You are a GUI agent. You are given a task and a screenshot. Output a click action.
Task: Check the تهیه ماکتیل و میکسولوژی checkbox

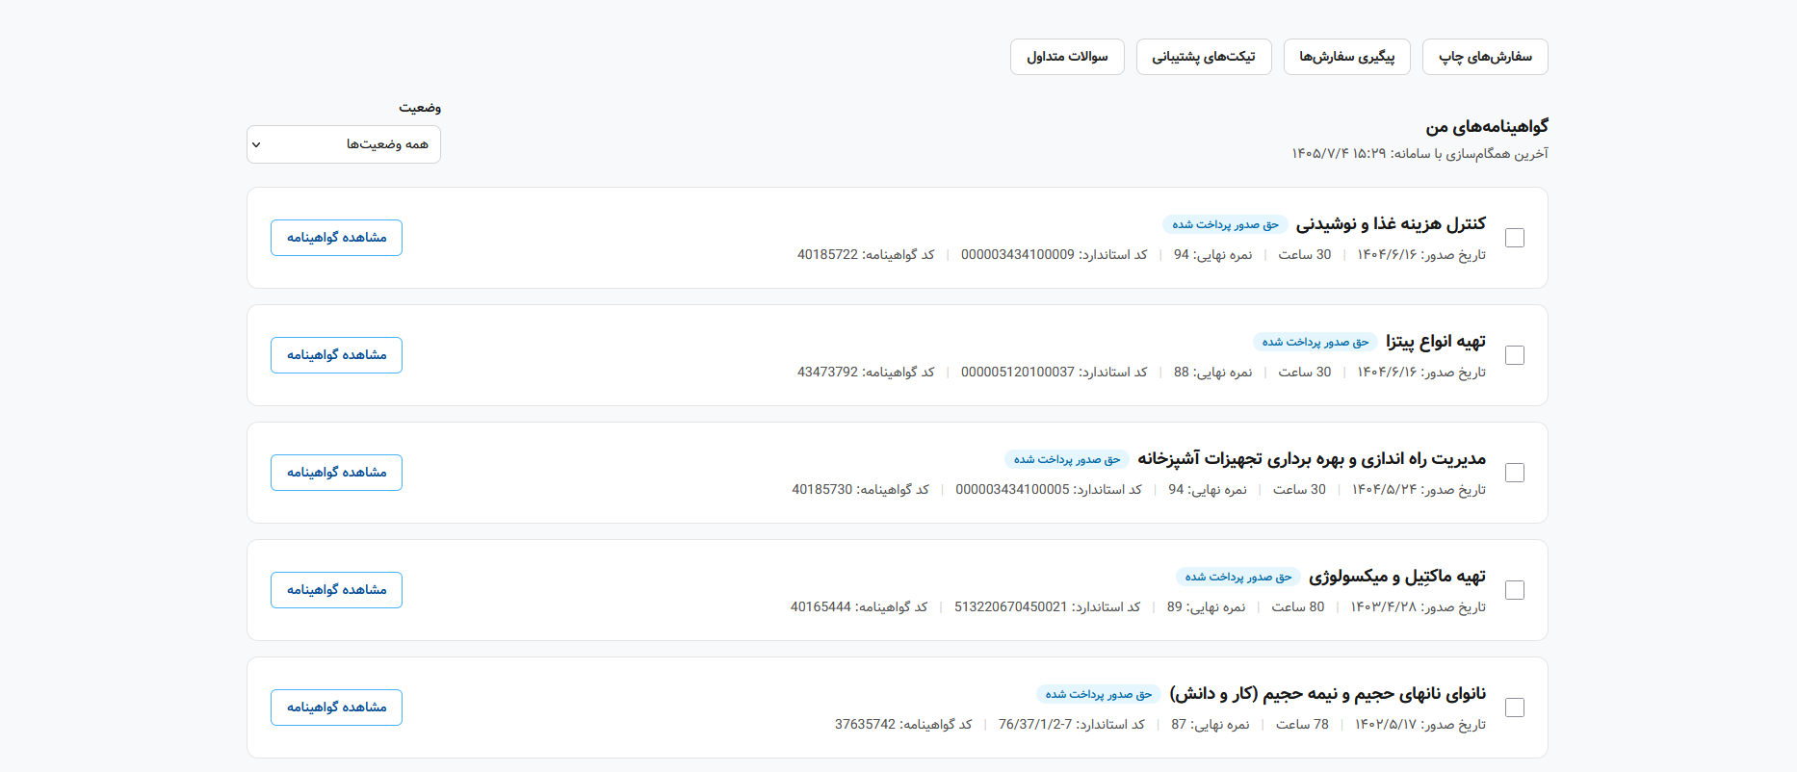click(1515, 590)
